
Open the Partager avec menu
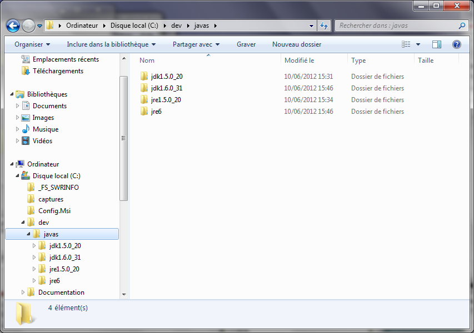[x=196, y=44]
